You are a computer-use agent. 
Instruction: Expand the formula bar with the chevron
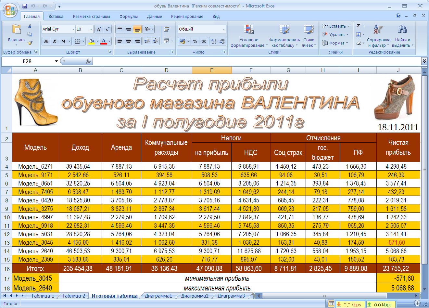(424, 61)
